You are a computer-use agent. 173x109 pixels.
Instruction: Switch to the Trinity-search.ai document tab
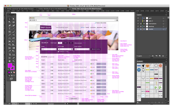(20, 9)
